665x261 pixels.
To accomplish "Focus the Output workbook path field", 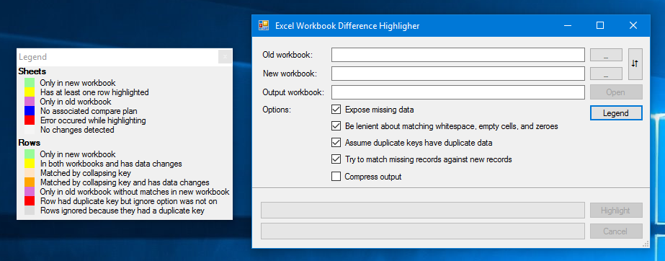I will 458,92.
